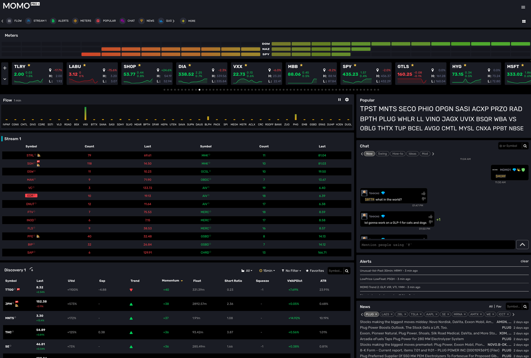Toggle the star on TLRY ticker card

tap(29, 65)
